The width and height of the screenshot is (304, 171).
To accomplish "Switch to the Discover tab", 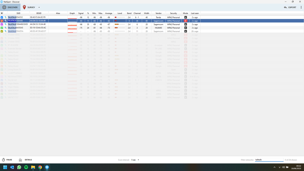I will pyautogui.click(x=10, y=7).
